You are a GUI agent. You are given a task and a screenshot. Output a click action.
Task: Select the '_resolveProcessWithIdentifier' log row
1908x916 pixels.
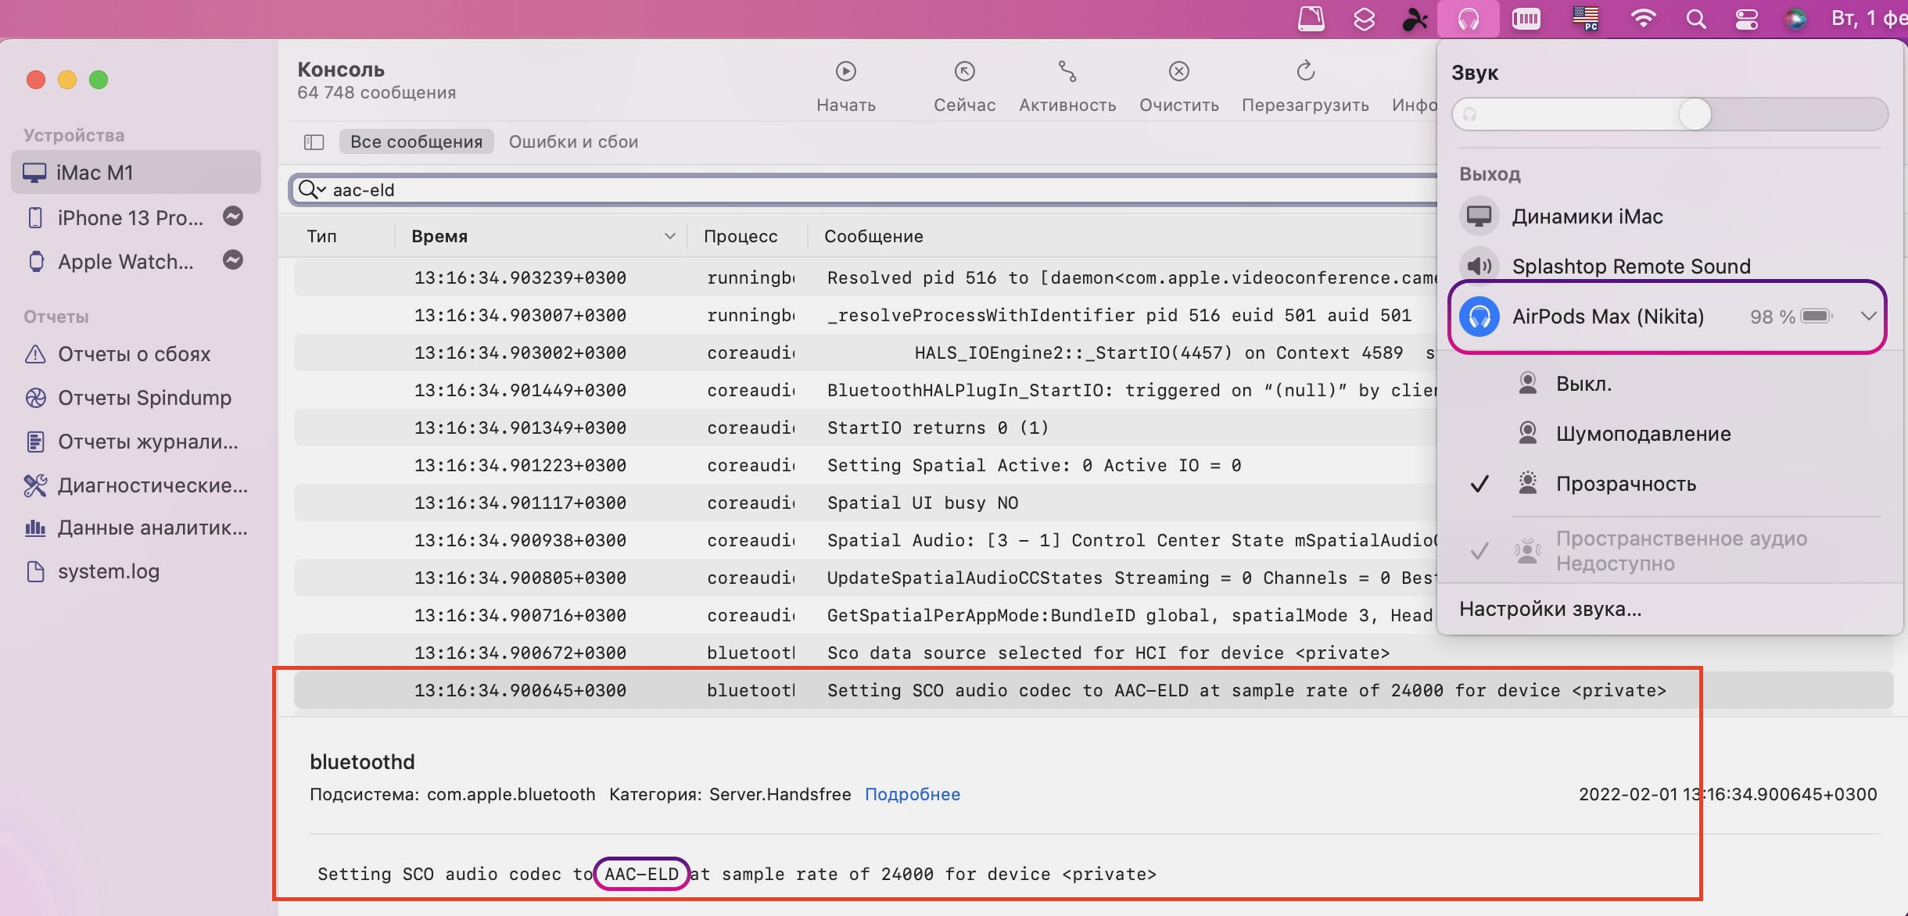tap(865, 315)
